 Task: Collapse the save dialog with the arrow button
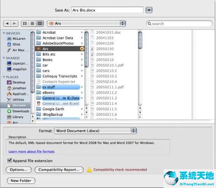pos(149,10)
